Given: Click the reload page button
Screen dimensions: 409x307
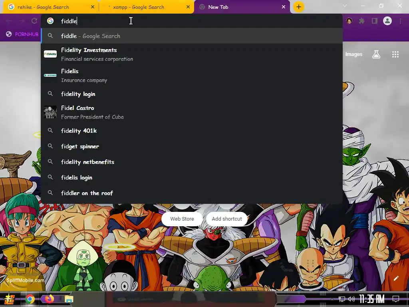Looking at the screenshot, I should 34,21.
